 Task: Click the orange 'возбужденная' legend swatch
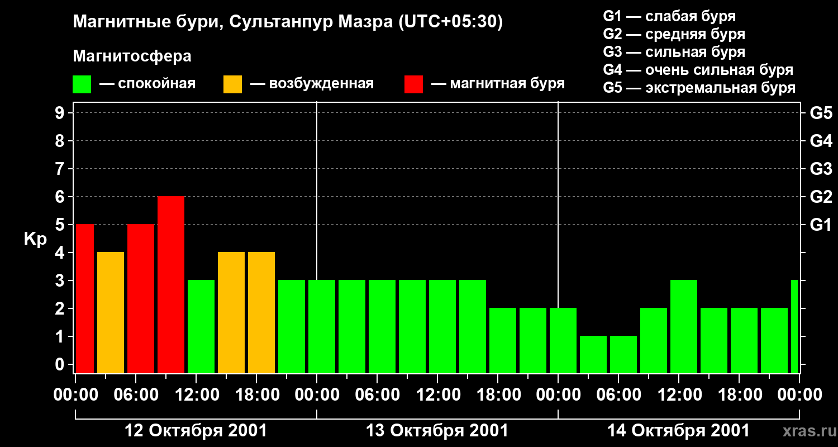click(232, 84)
